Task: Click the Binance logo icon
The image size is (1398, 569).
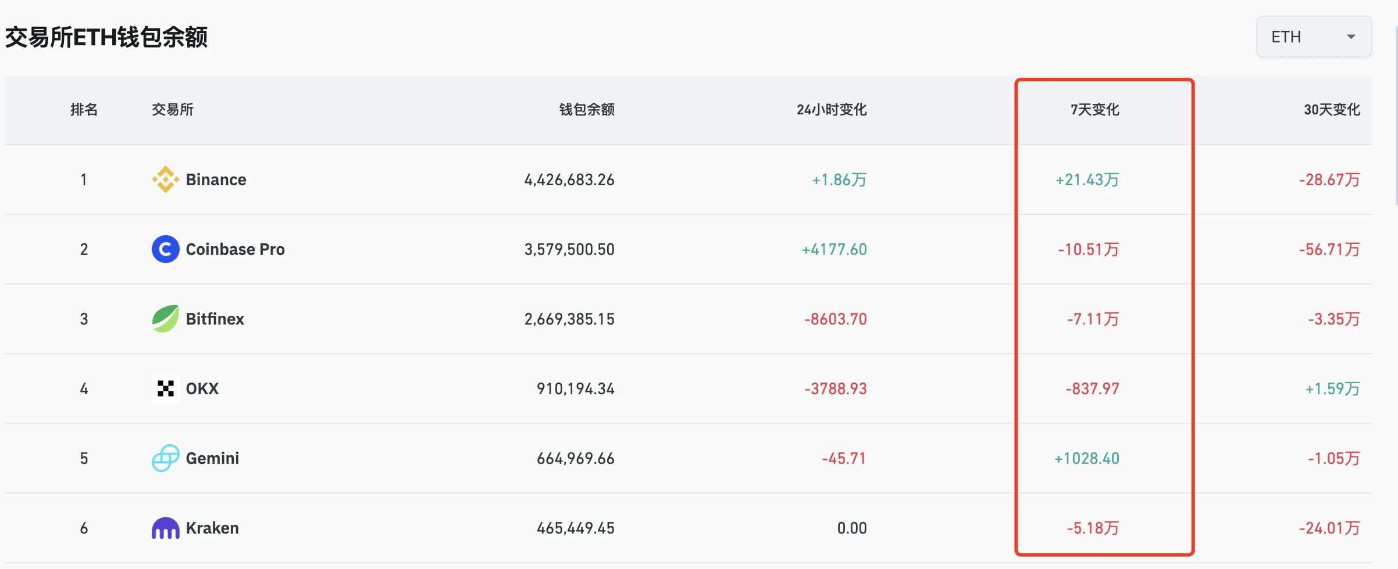Action: pyautogui.click(x=166, y=179)
